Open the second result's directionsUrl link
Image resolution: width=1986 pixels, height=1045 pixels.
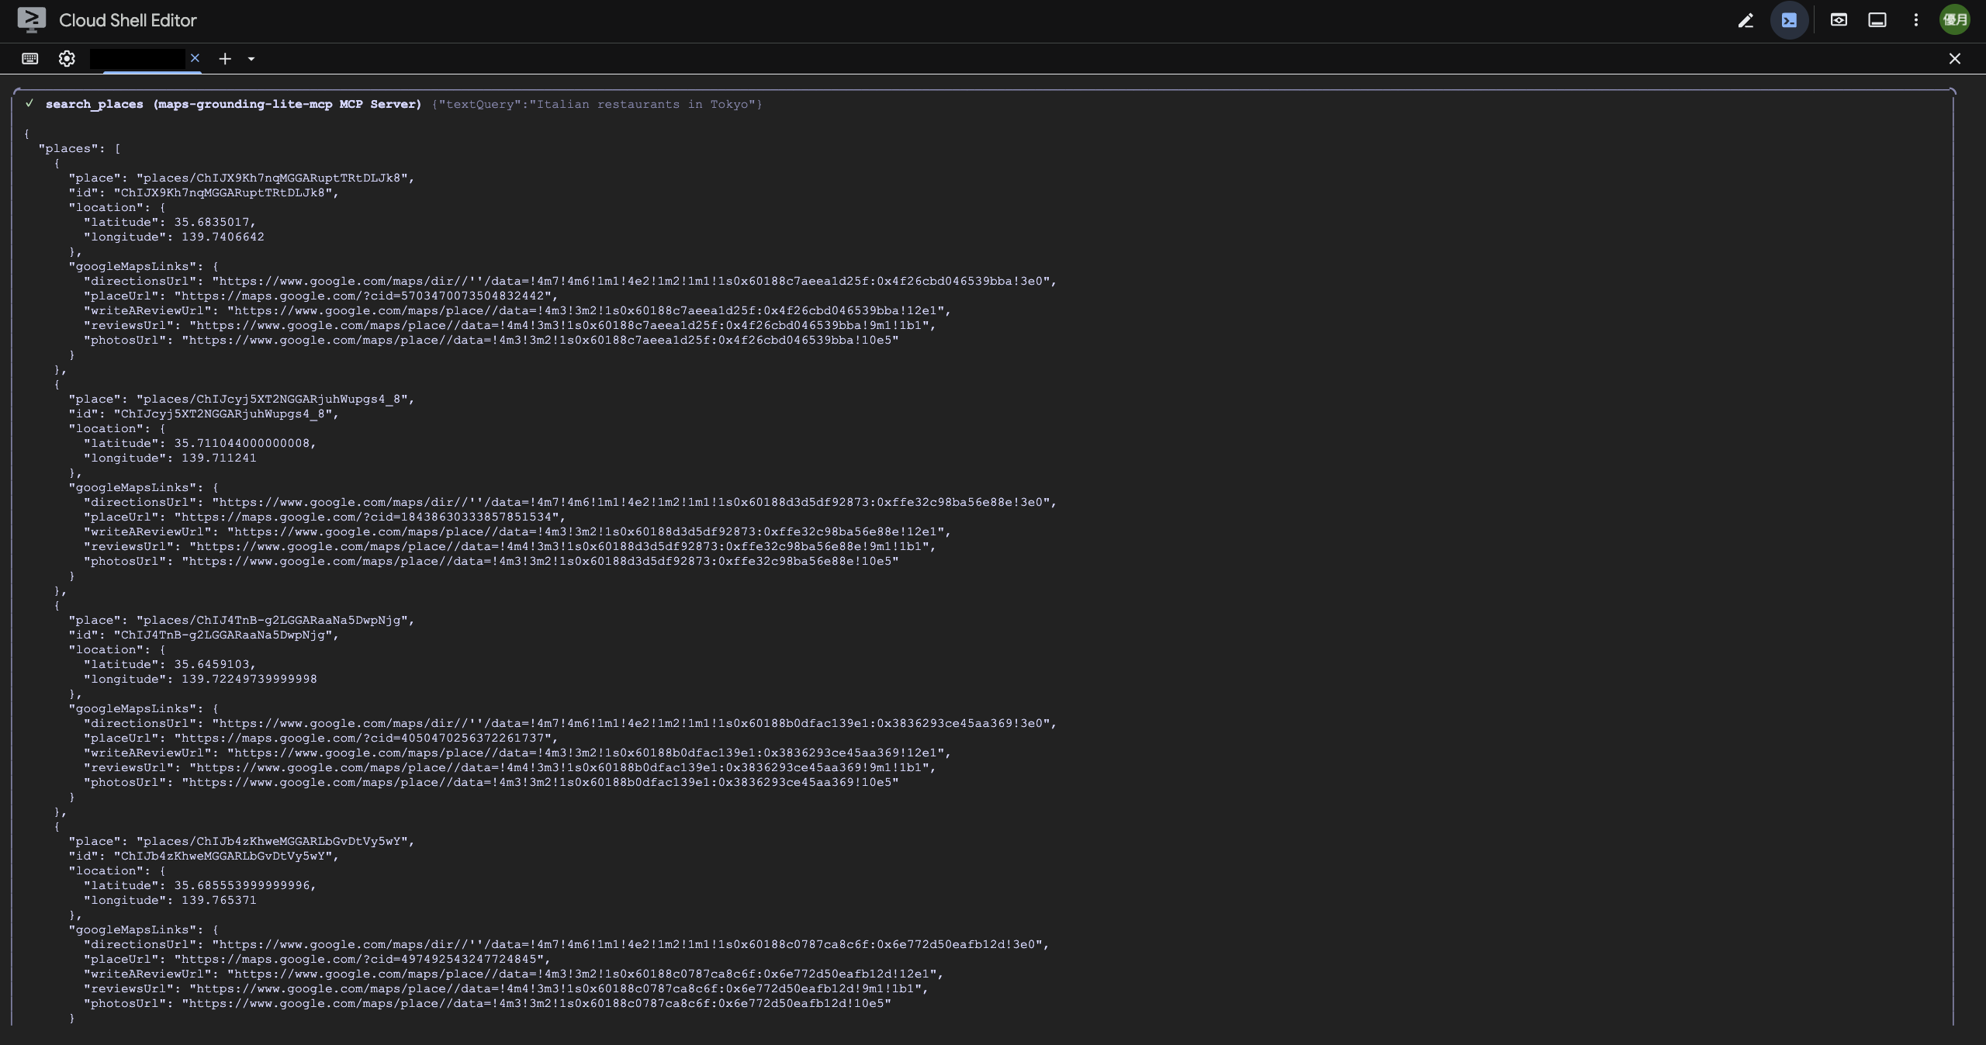coord(633,503)
